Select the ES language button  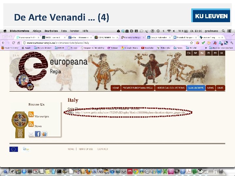[x=209, y=53]
